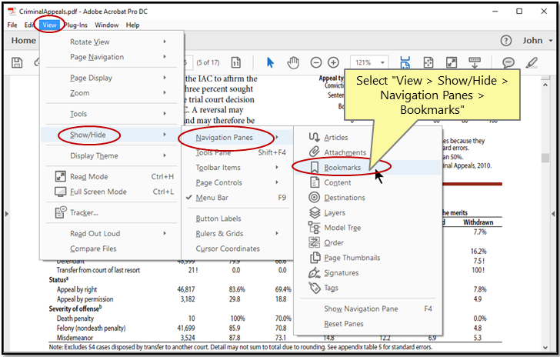560x357 pixels.
Task: Open the Destinations navigation pane
Action: 368,198
